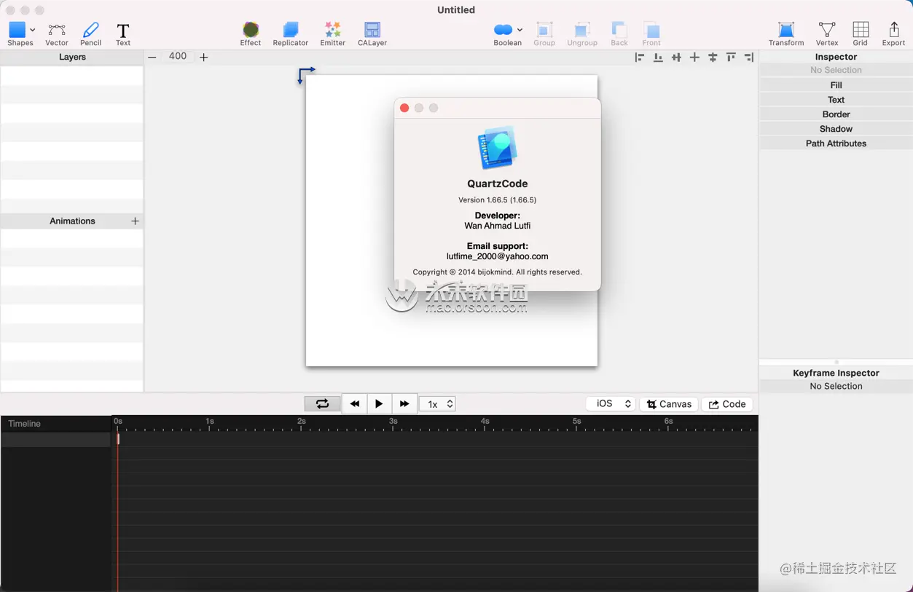
Task: Open the Shapes dropdown arrow
Action: click(x=33, y=31)
